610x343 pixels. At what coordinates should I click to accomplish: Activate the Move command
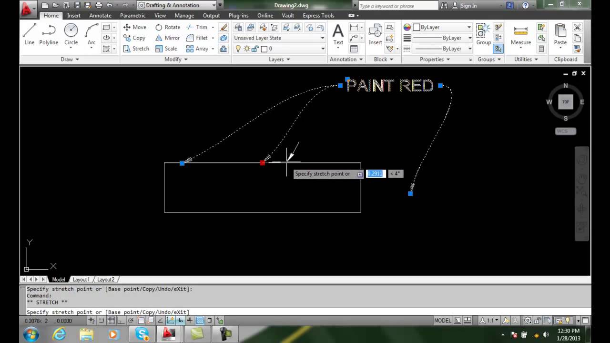pos(135,27)
